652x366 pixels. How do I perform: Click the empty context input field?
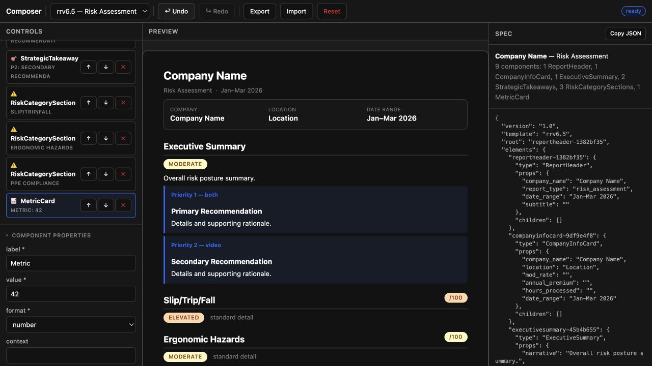pyautogui.click(x=71, y=355)
